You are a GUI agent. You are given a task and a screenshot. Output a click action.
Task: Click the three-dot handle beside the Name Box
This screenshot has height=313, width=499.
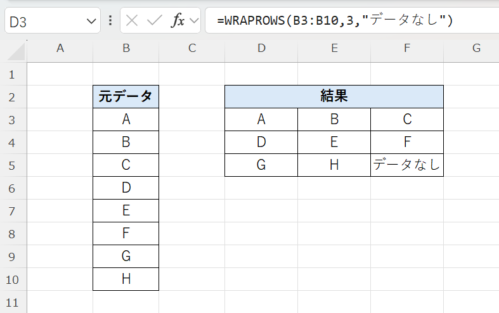[x=110, y=20]
